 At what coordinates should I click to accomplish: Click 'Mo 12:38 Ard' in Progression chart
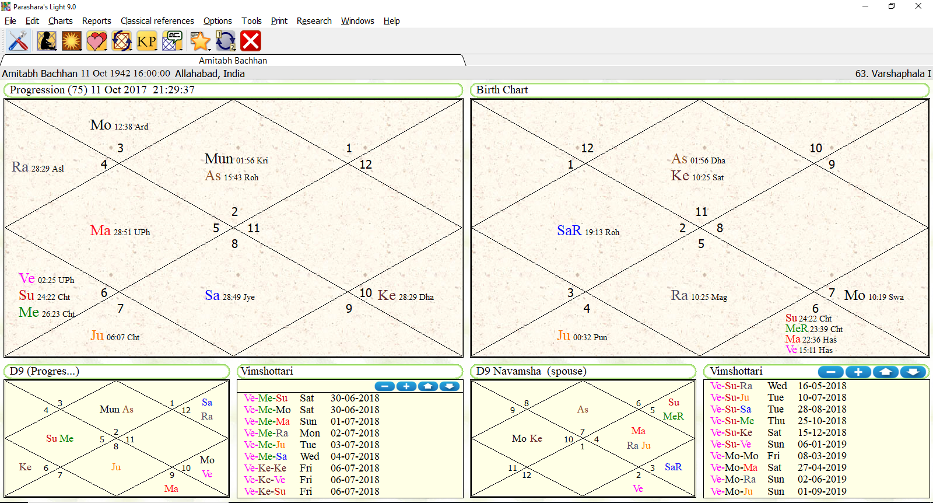119,125
